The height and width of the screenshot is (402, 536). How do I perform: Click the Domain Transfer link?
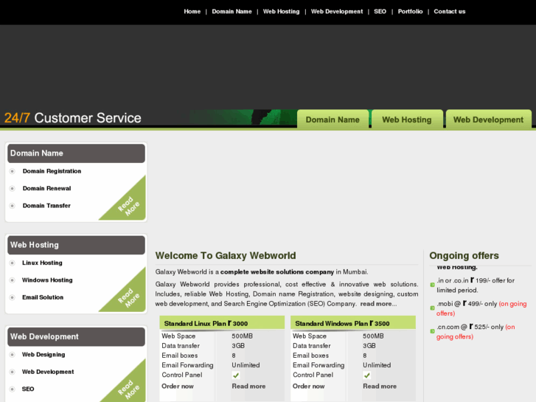[x=46, y=206]
